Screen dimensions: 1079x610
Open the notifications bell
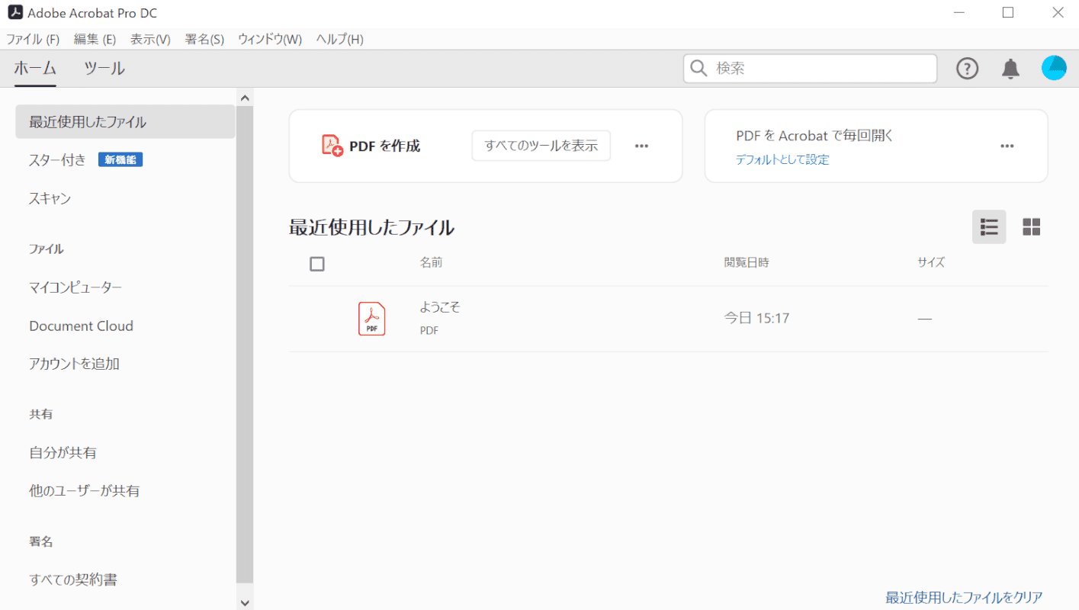1010,69
